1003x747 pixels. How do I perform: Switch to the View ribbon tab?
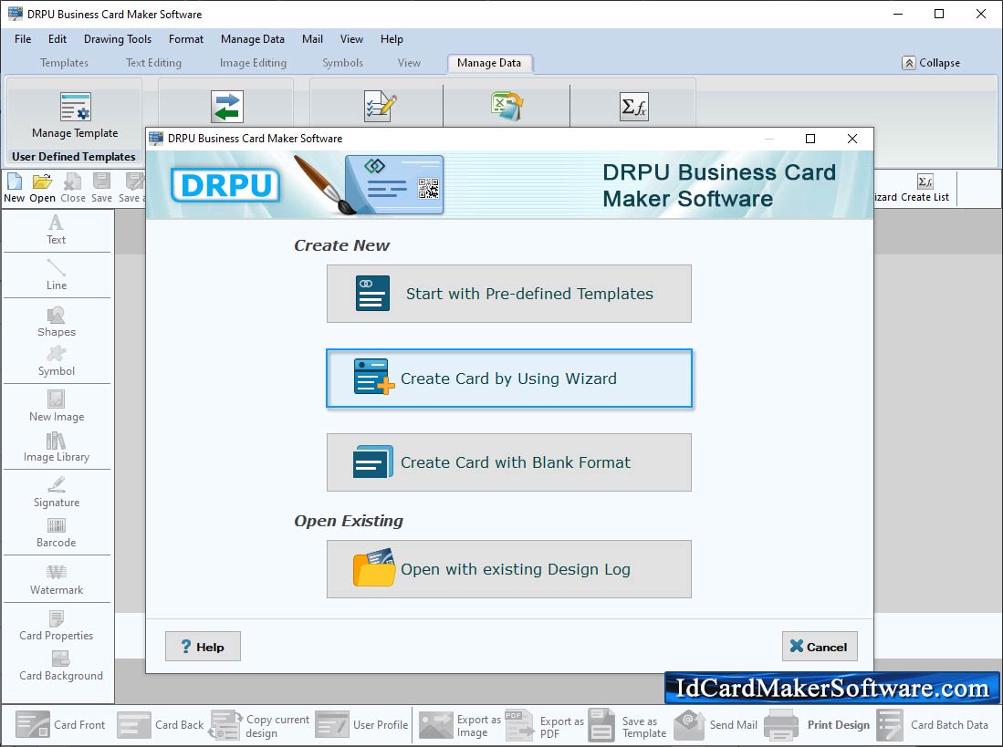click(x=410, y=63)
